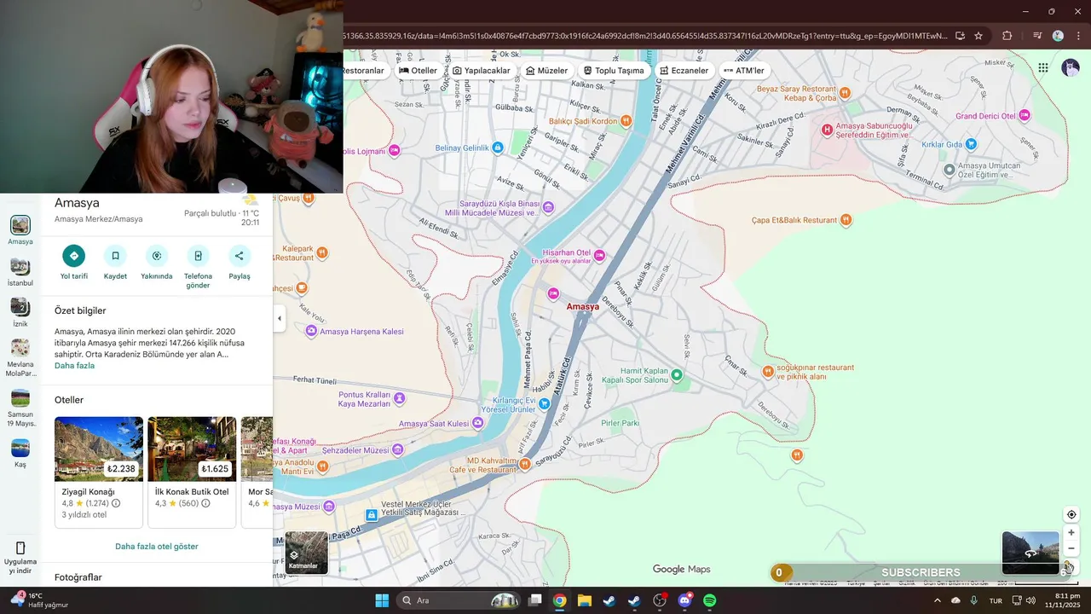Save Amasya with the Kaydet icon
The height and width of the screenshot is (614, 1091).
(x=115, y=256)
